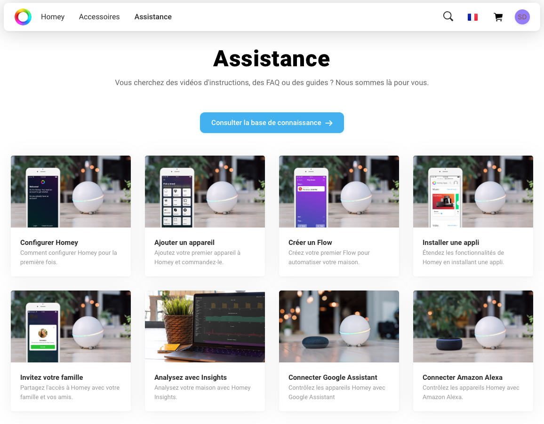Open the Créer un Flow tutorial
This screenshot has height=424, width=544.
coord(339,216)
